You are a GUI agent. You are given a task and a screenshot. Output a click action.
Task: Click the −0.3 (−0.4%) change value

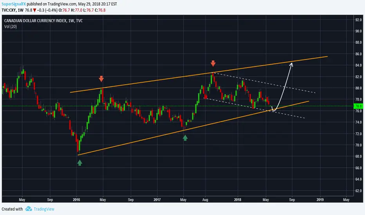(x=47, y=10)
